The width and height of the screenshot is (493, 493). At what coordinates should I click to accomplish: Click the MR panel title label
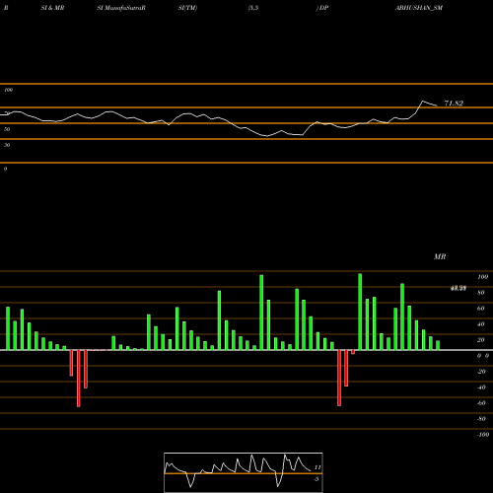(440, 256)
